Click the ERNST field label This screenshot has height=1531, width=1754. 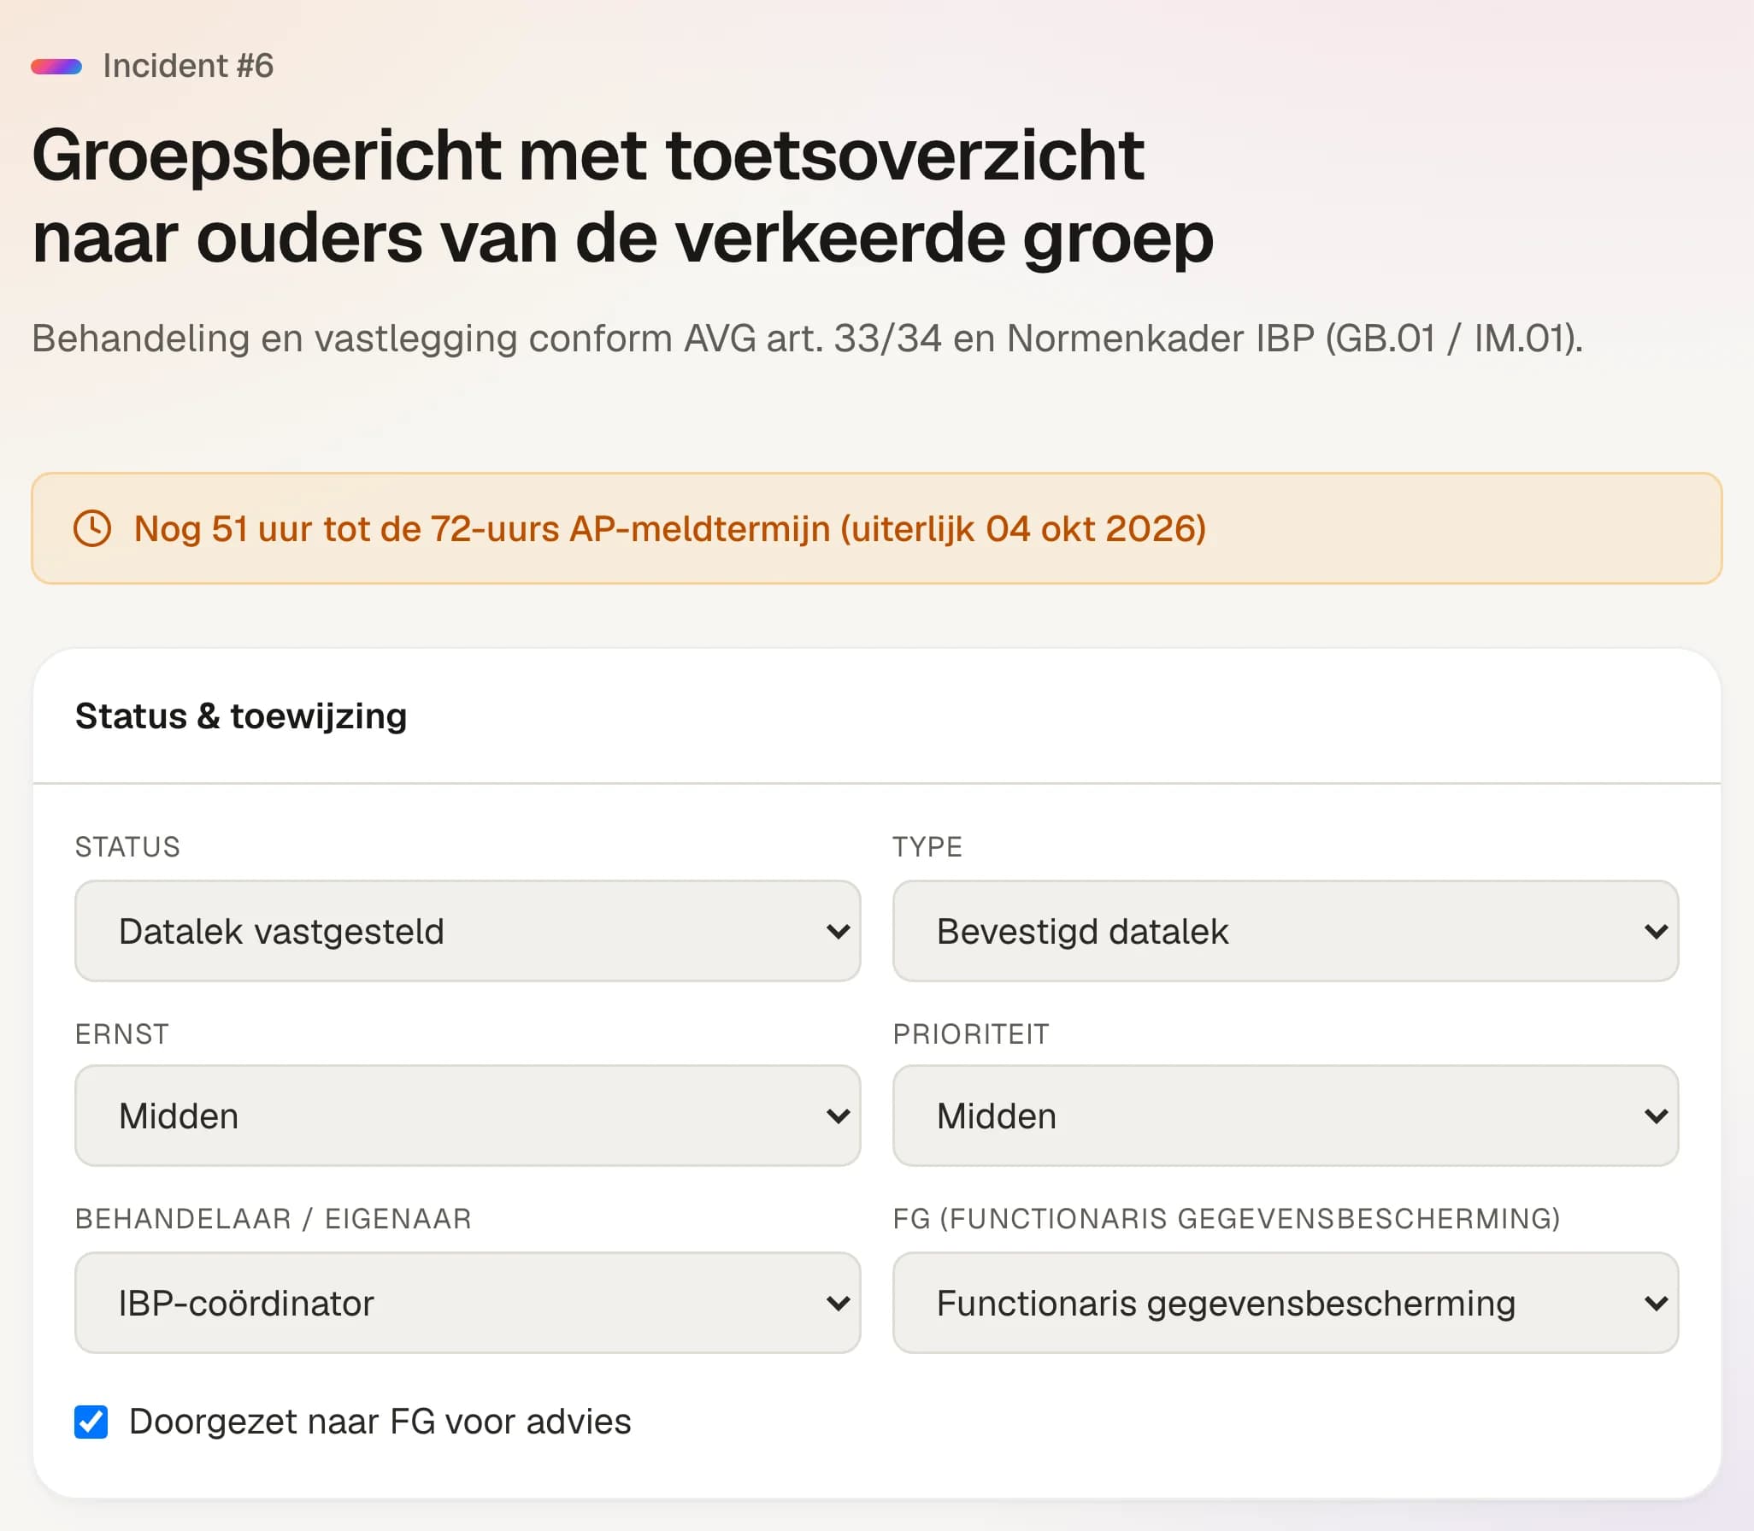122,1034
